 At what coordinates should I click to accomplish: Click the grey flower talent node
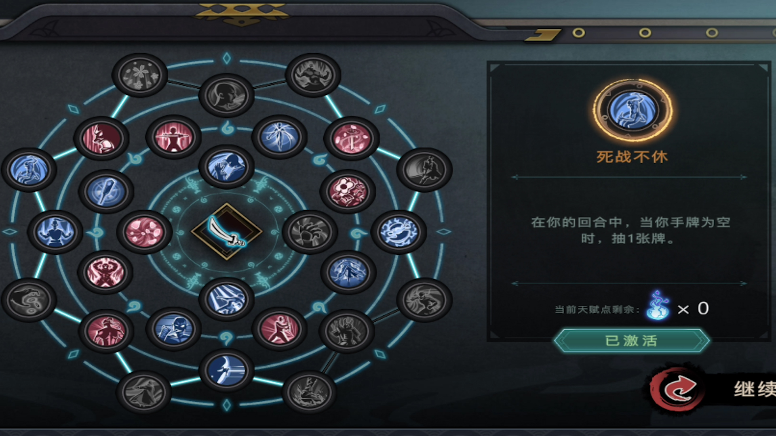[x=140, y=75]
